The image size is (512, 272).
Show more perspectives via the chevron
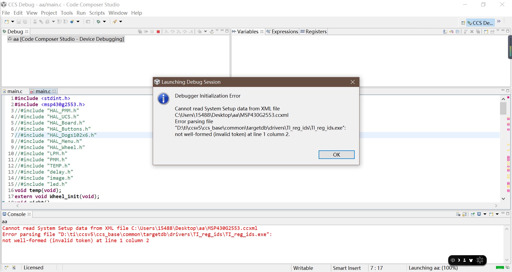499,21
